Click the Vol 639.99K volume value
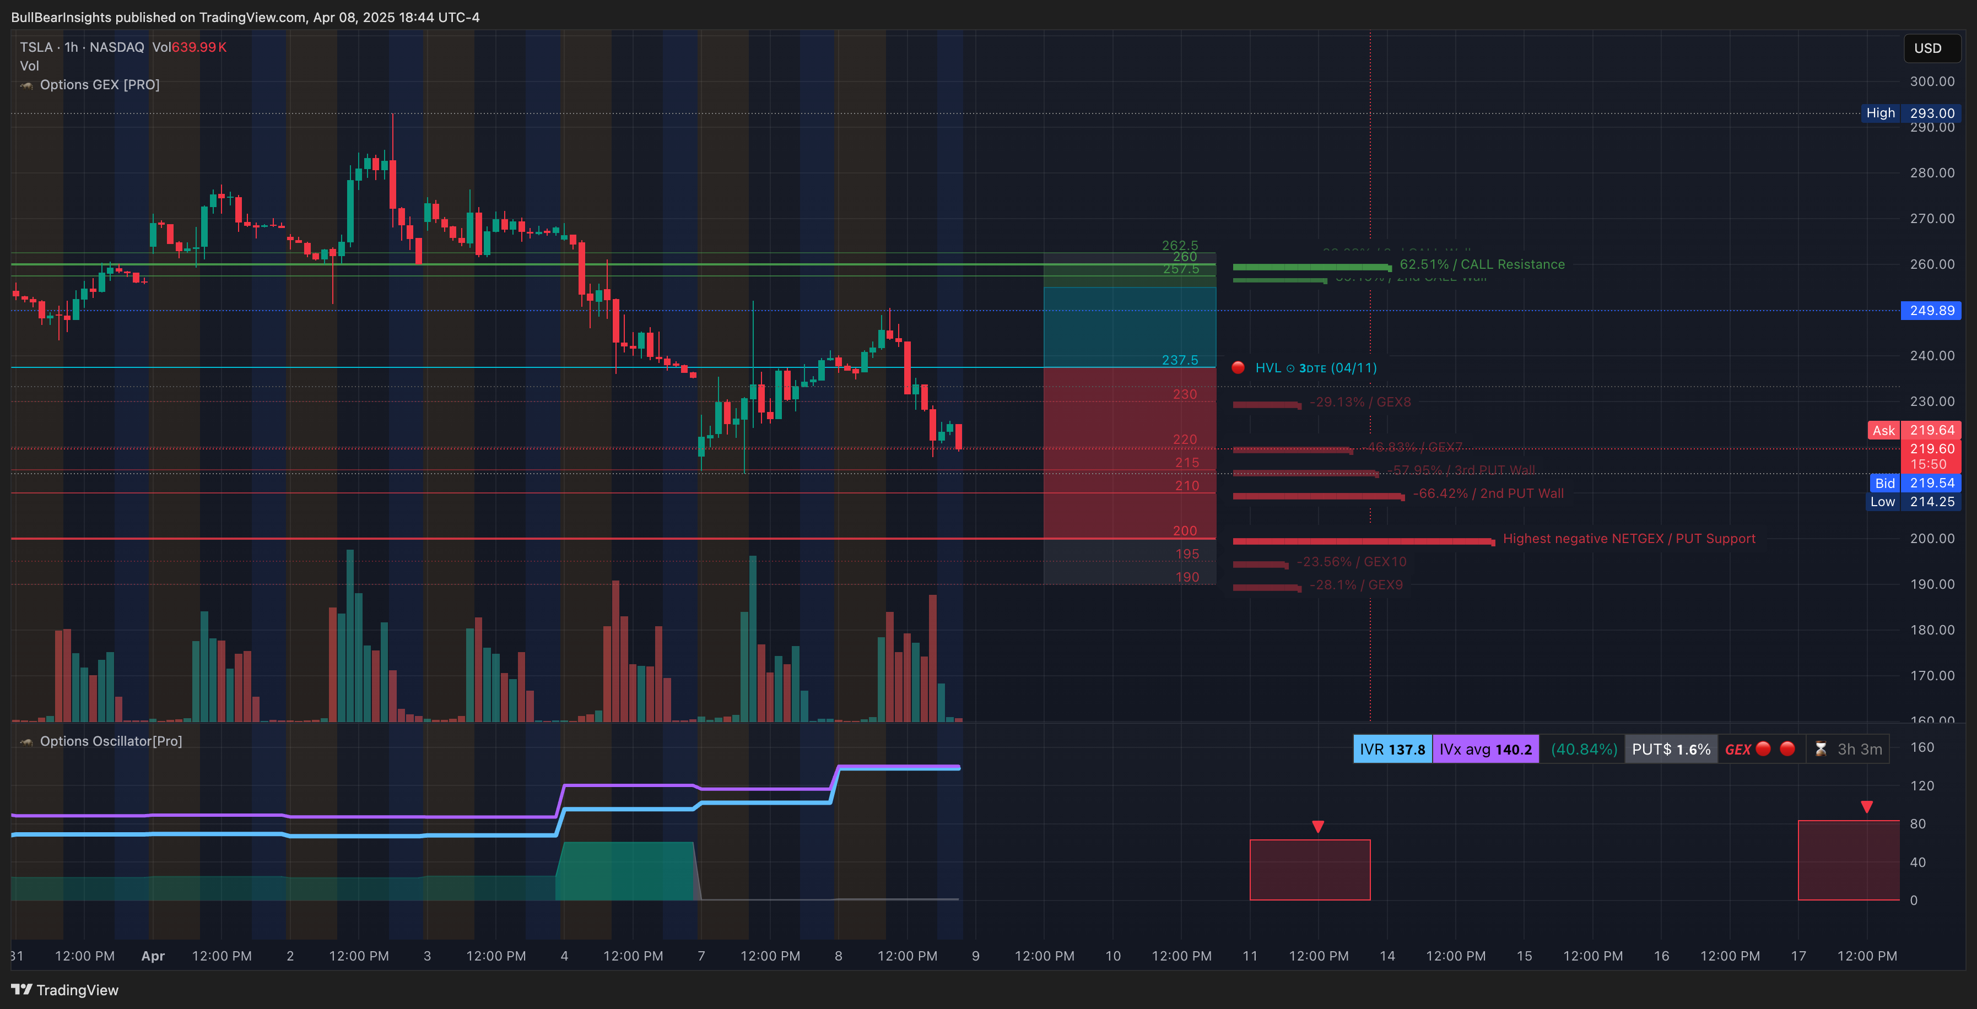Viewport: 1977px width, 1009px height. pos(189,47)
